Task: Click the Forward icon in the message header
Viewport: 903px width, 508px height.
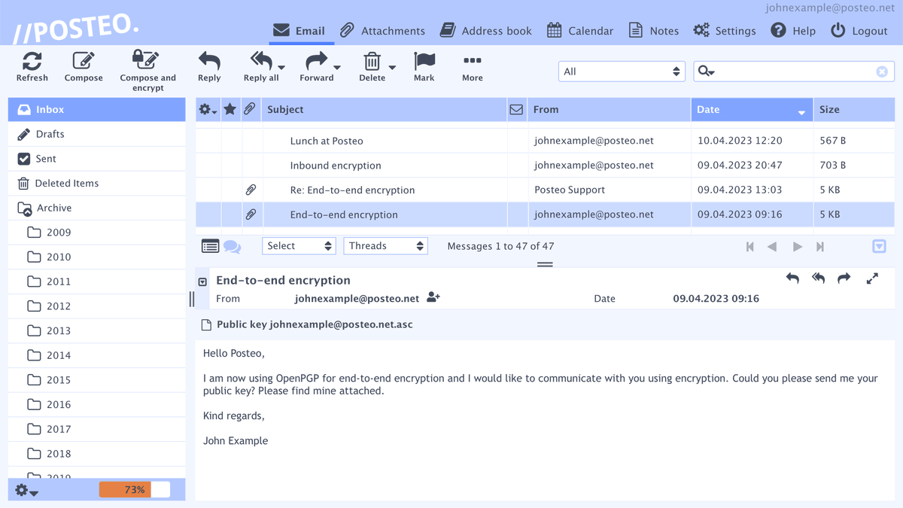Action: pyautogui.click(x=844, y=278)
